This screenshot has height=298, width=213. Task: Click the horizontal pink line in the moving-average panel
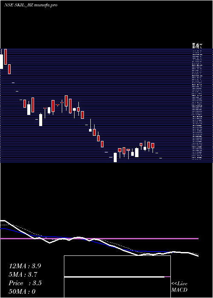click(99, 238)
